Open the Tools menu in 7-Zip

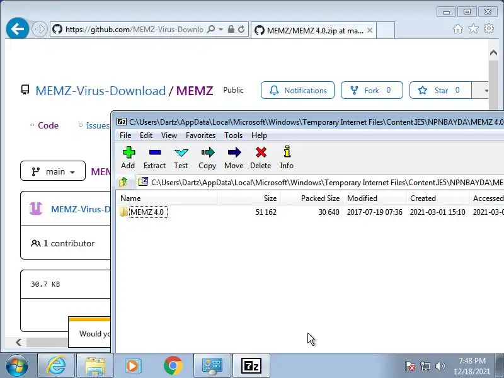(x=233, y=135)
